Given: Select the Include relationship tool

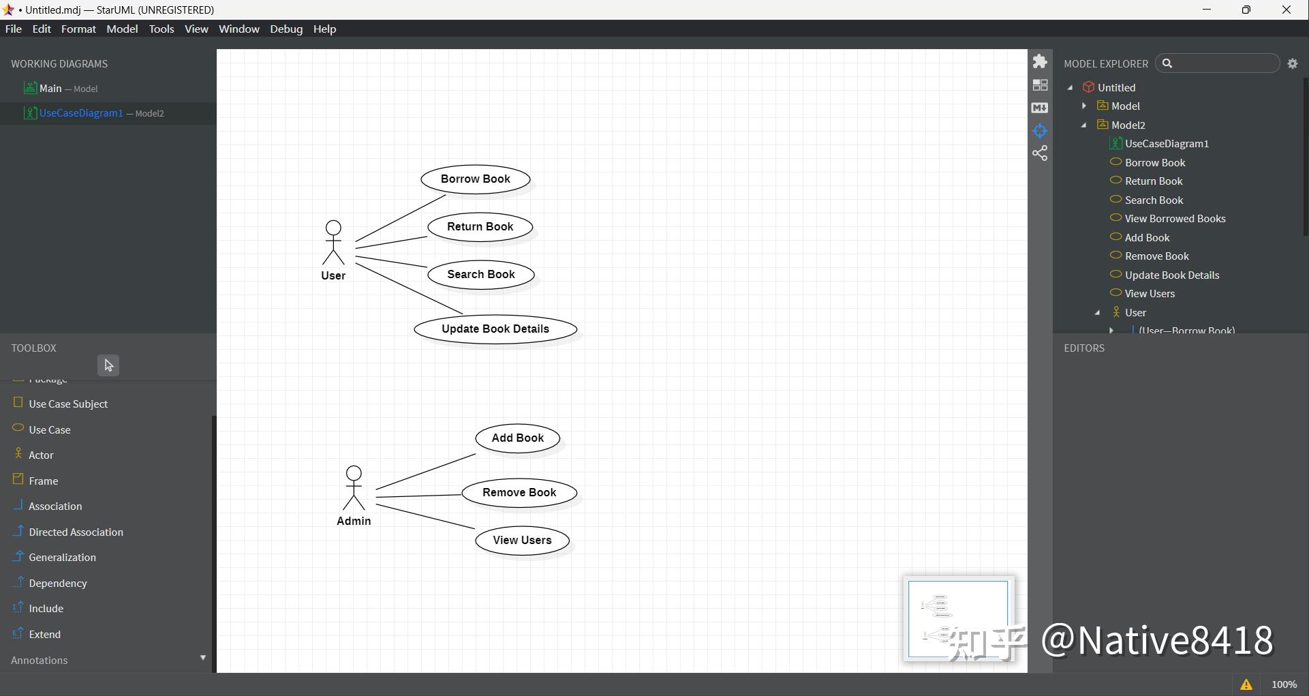Looking at the screenshot, I should (46, 608).
